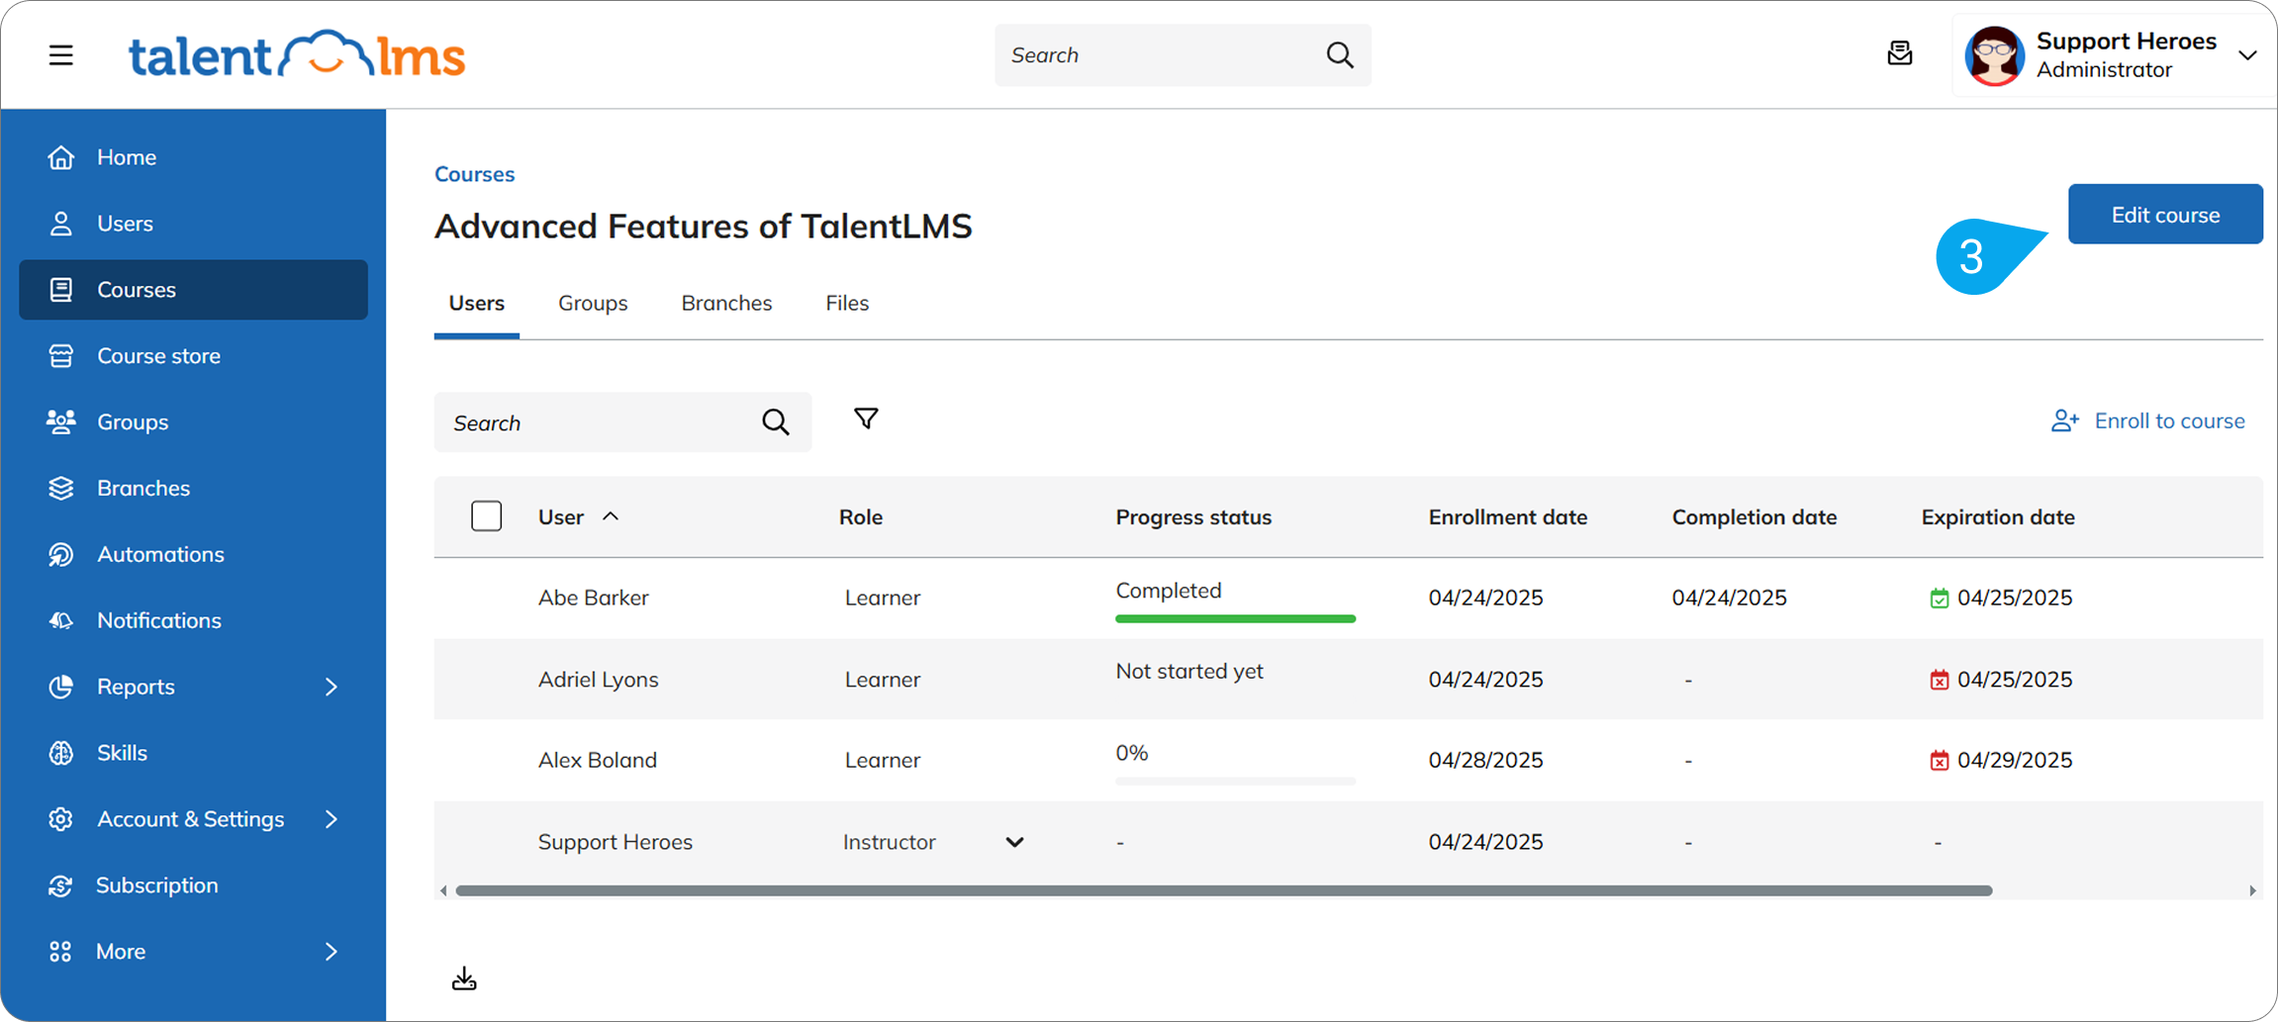Switch to the Branches tab
Viewport: 2278px width, 1022px height.
click(x=726, y=303)
